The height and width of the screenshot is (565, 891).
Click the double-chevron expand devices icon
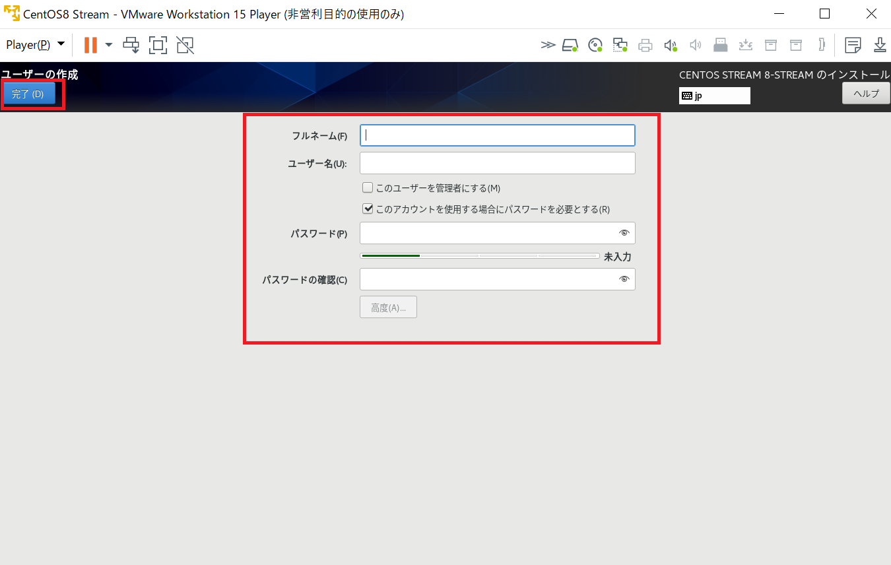(x=548, y=45)
